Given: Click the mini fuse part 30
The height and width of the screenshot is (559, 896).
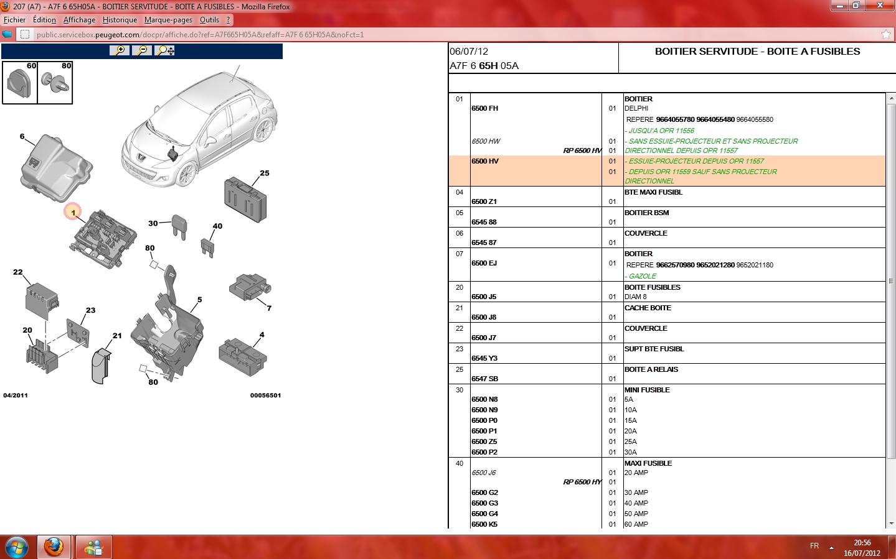Looking at the screenshot, I should (179, 227).
